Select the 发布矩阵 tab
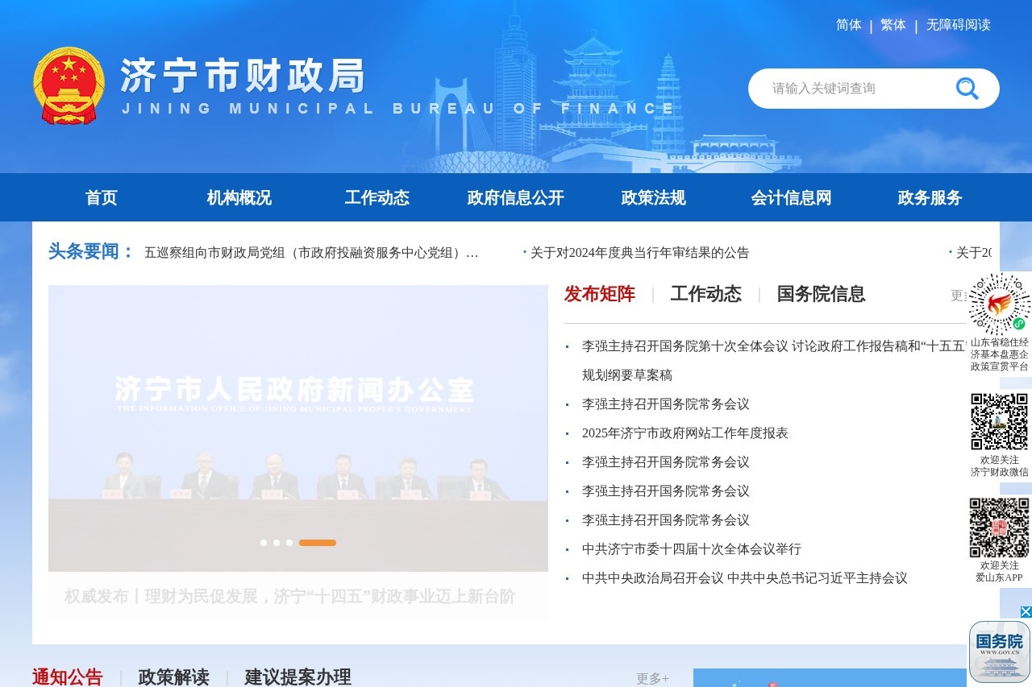 click(x=600, y=294)
